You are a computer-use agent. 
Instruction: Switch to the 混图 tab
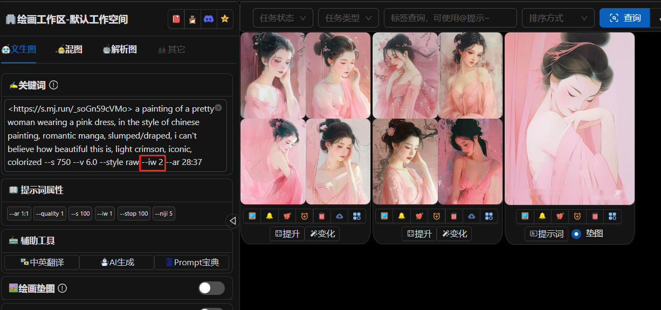pyautogui.click(x=70, y=50)
